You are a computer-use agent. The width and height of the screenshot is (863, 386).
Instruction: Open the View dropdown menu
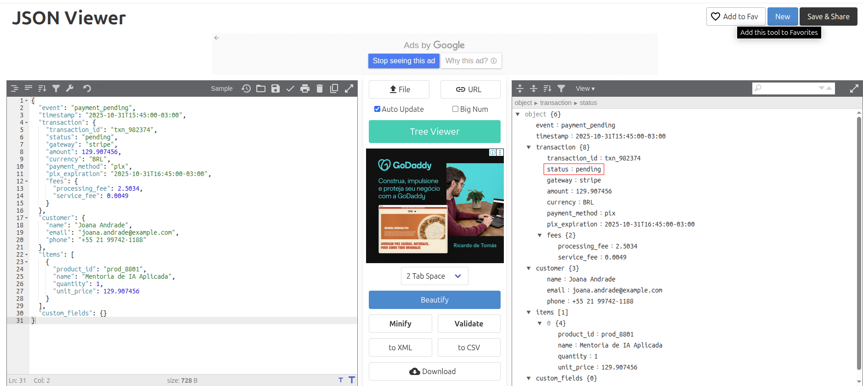tap(585, 88)
